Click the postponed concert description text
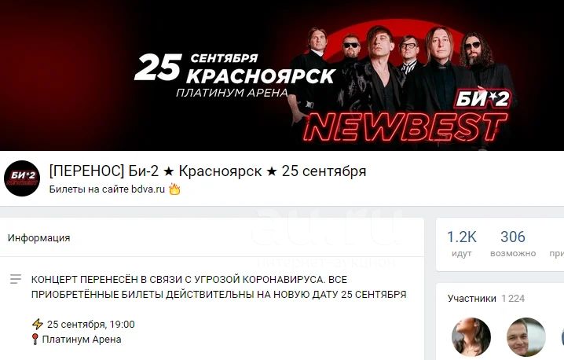 click(218, 287)
